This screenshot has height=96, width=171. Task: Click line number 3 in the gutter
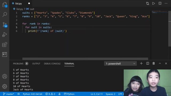[17, 20]
